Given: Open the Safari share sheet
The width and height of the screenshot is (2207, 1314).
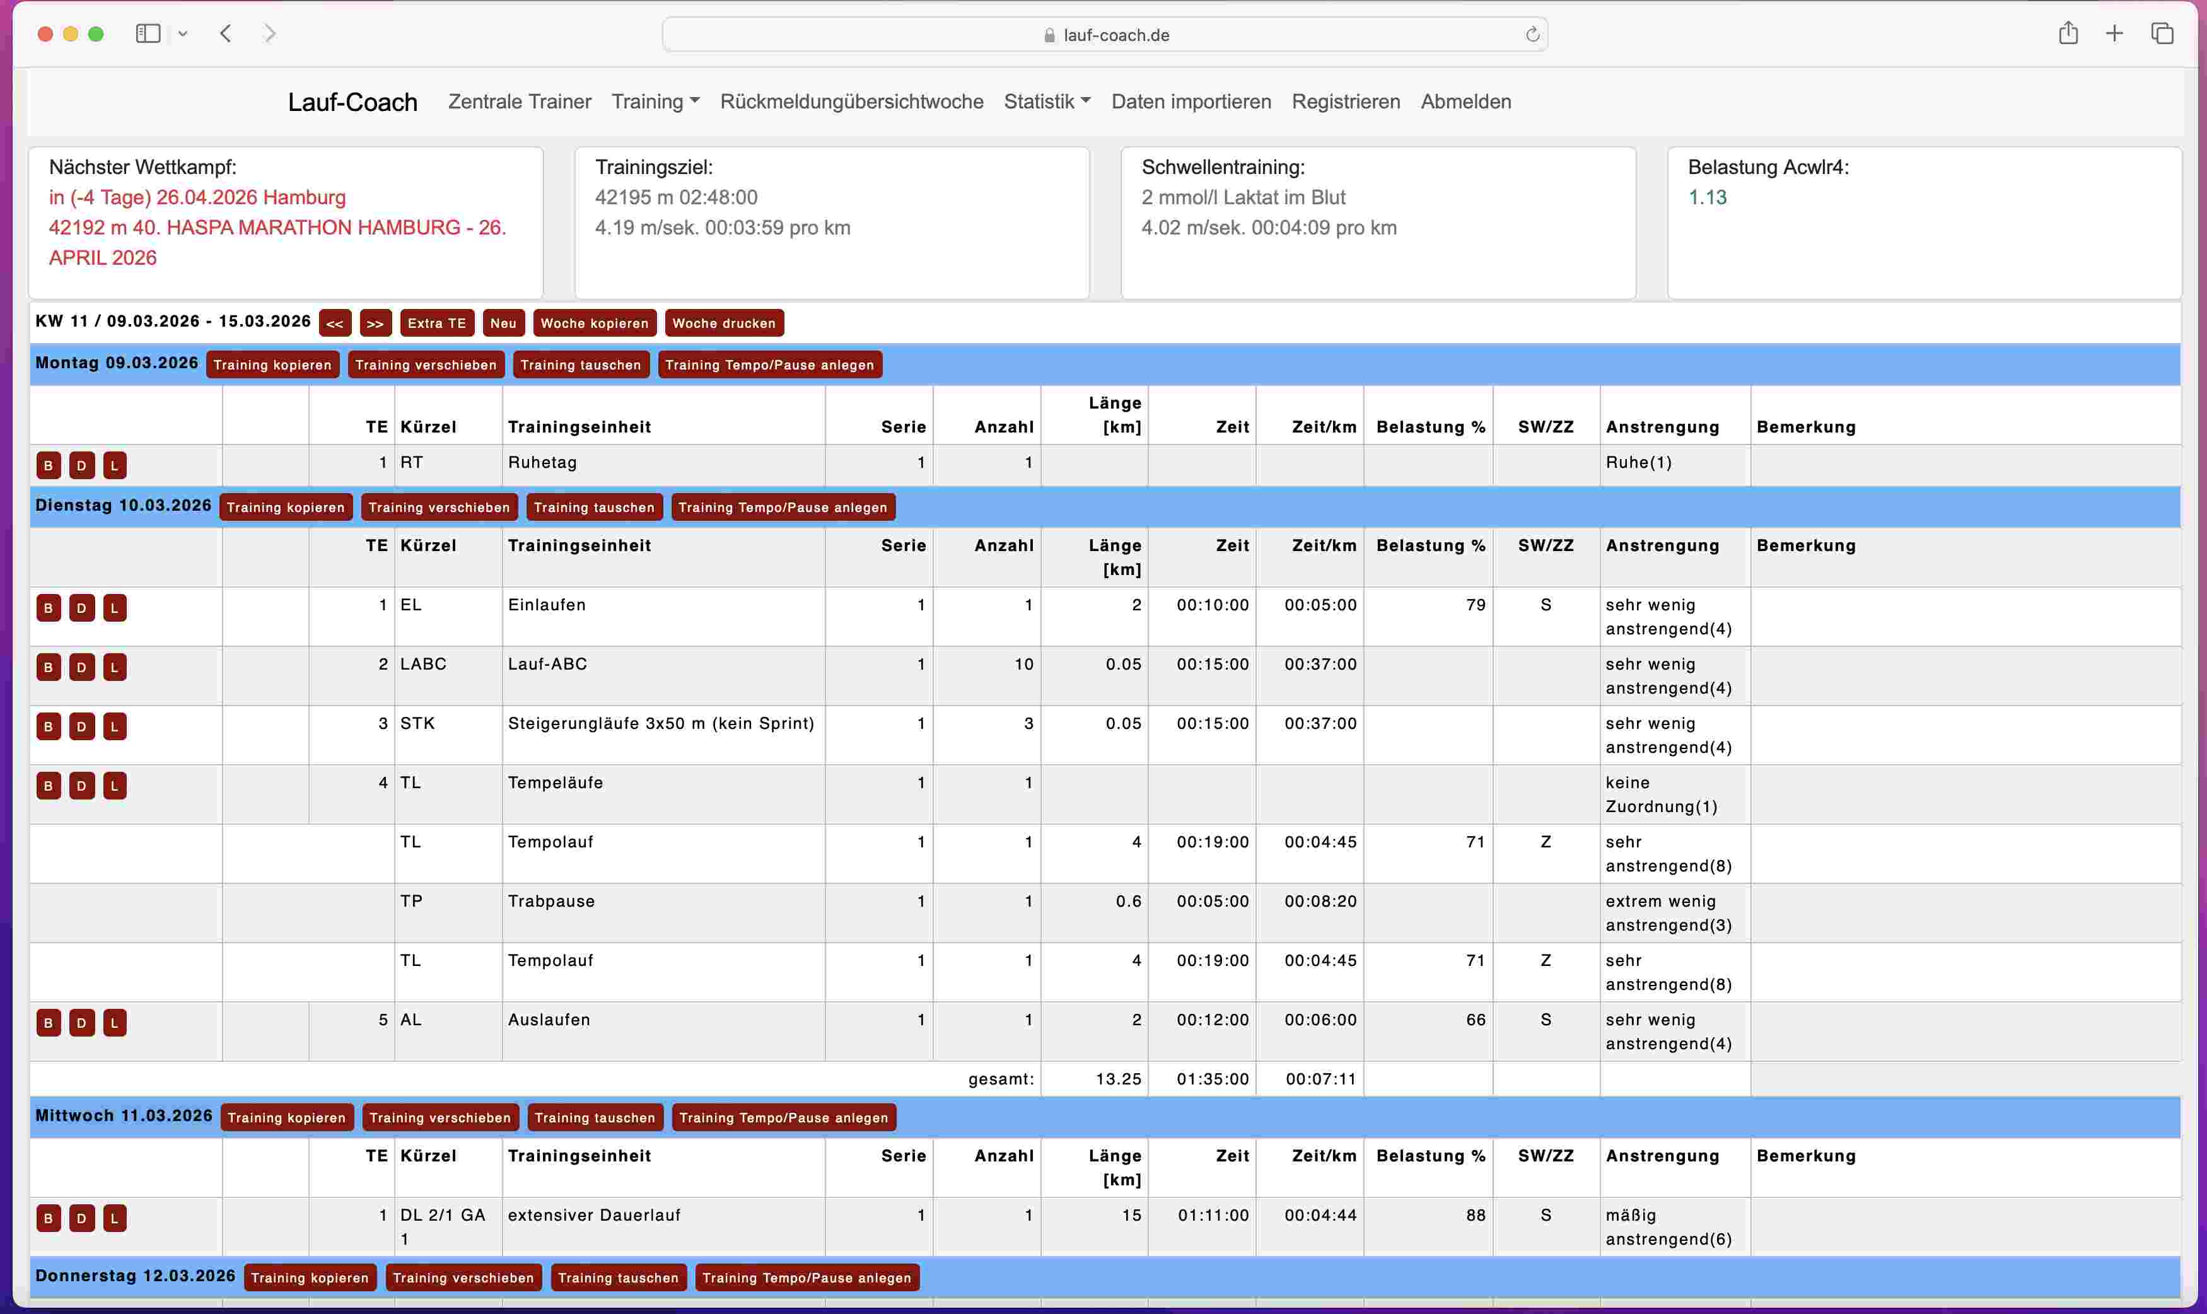Looking at the screenshot, I should 2068,33.
